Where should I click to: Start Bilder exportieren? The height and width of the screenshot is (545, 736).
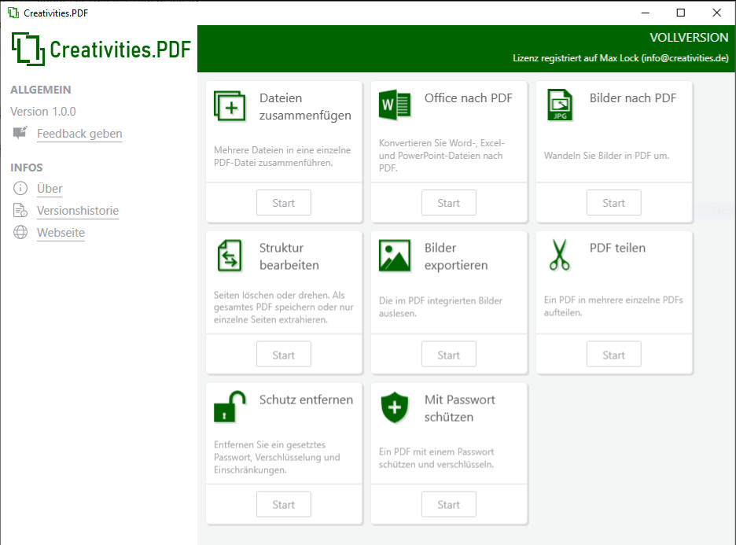[x=449, y=355]
